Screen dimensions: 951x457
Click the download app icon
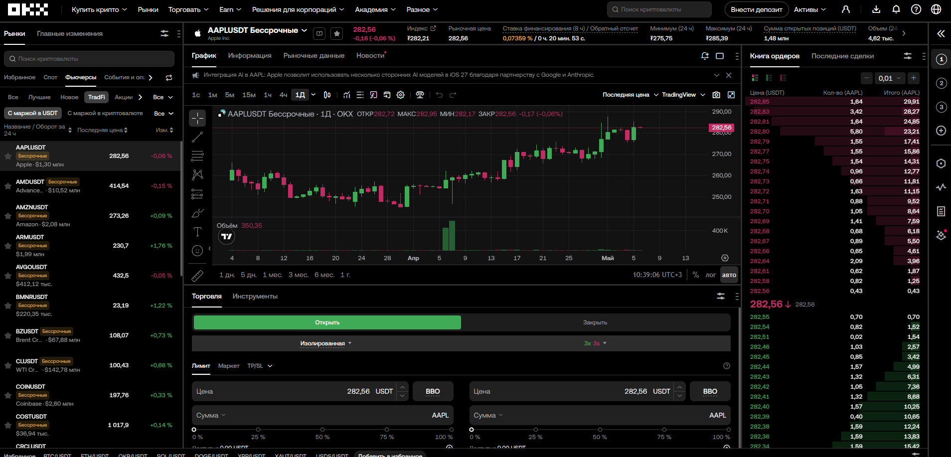(x=876, y=9)
